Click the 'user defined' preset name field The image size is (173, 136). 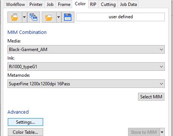121,17
